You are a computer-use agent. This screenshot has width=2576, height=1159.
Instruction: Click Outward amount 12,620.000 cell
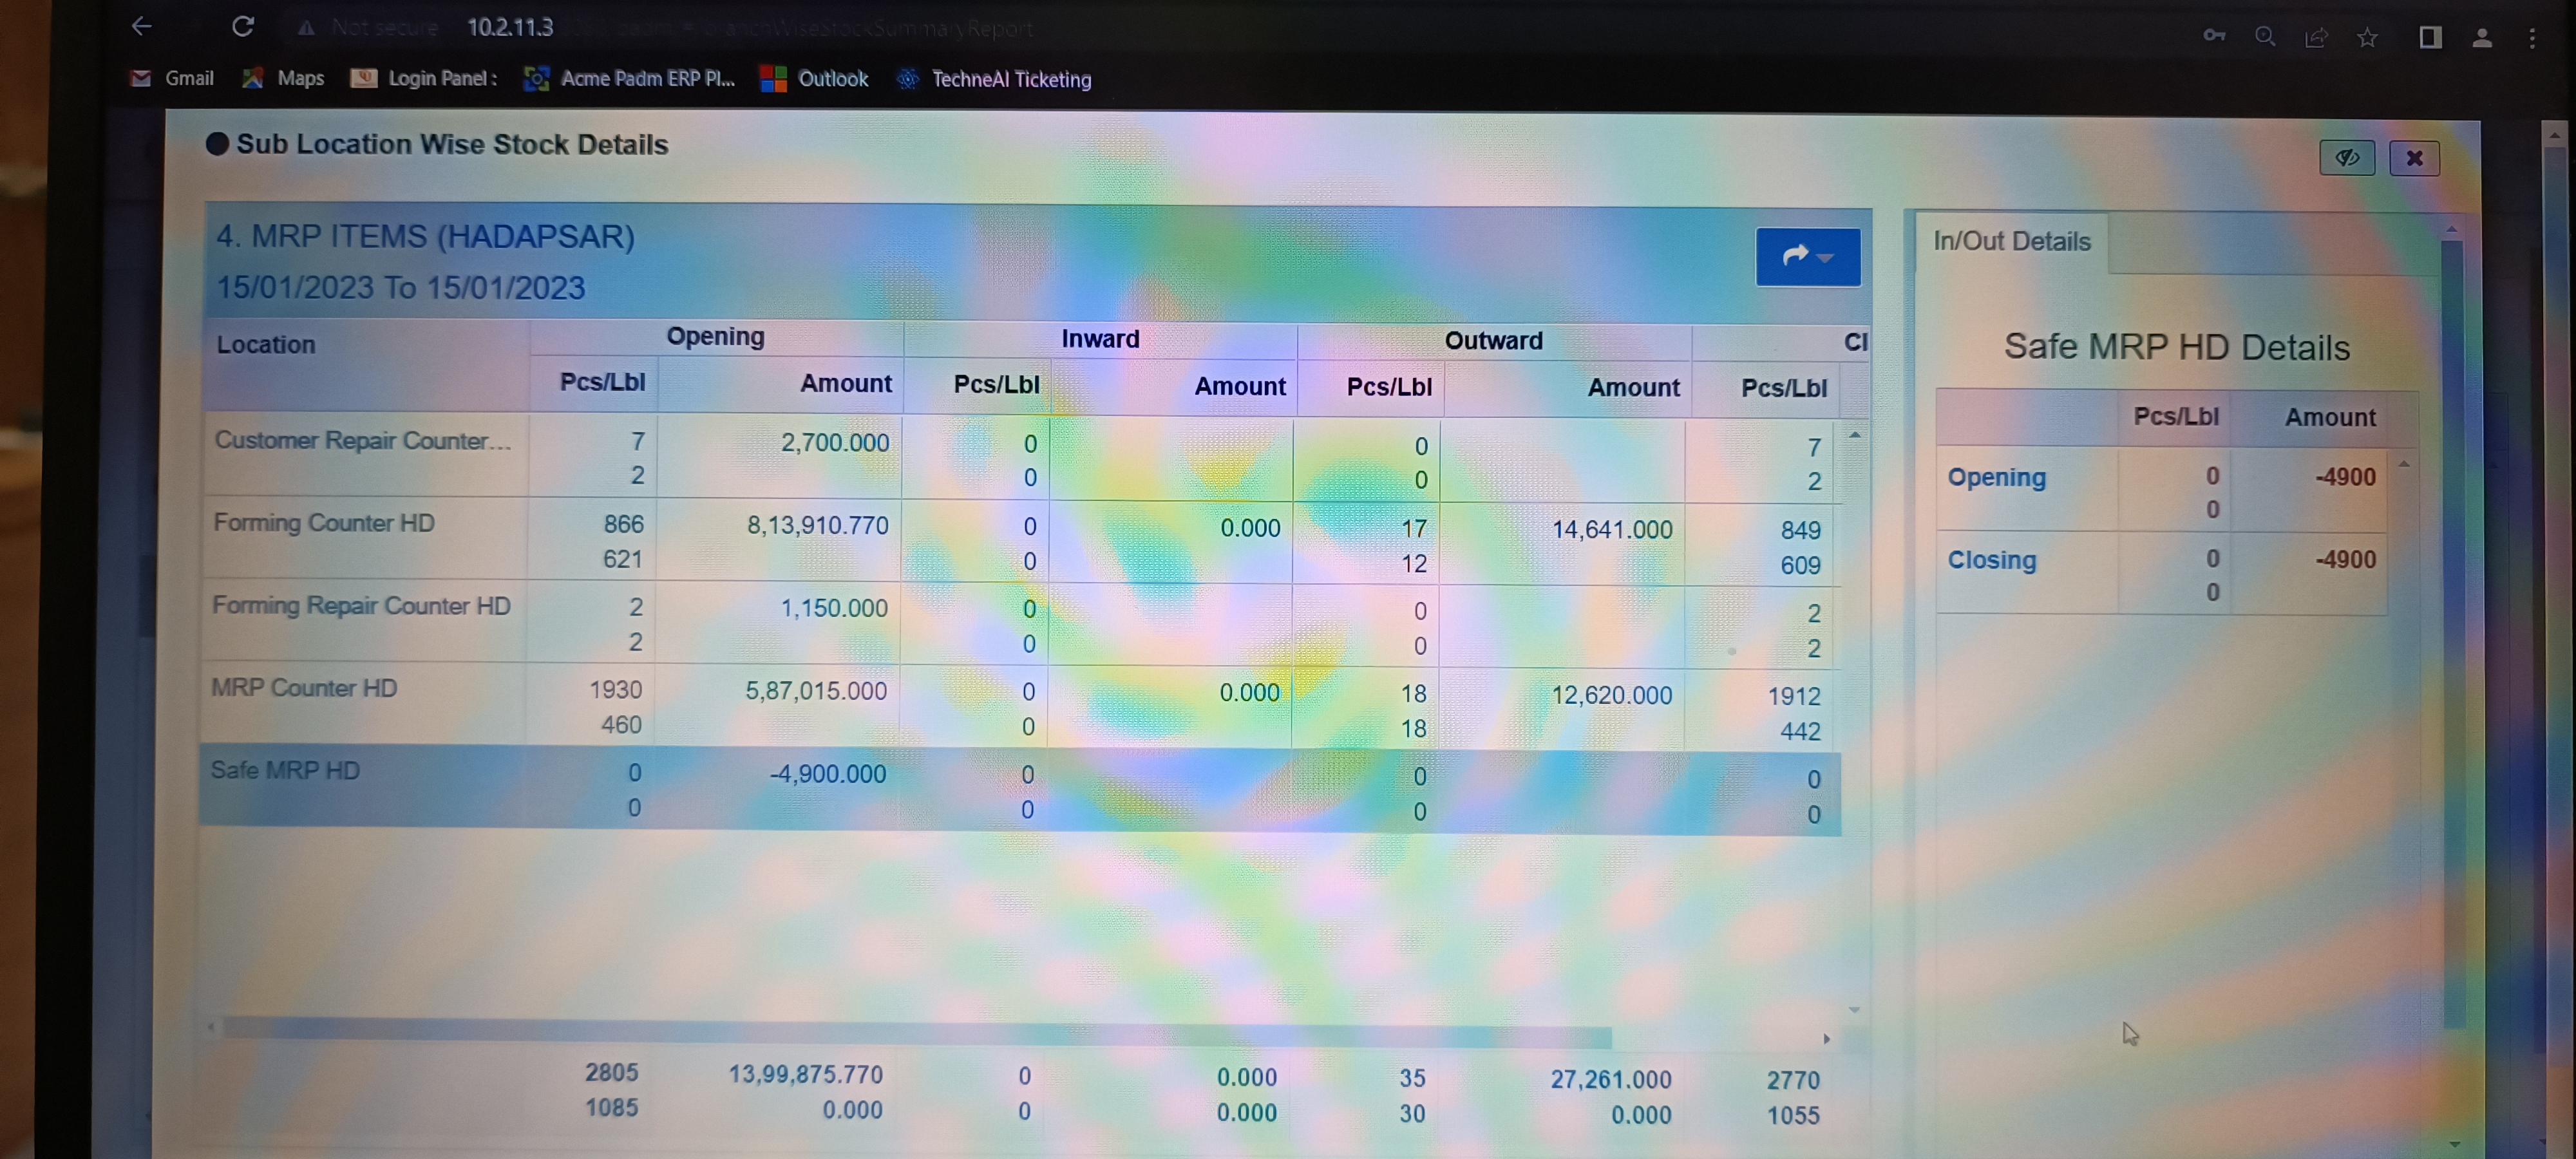(1611, 695)
